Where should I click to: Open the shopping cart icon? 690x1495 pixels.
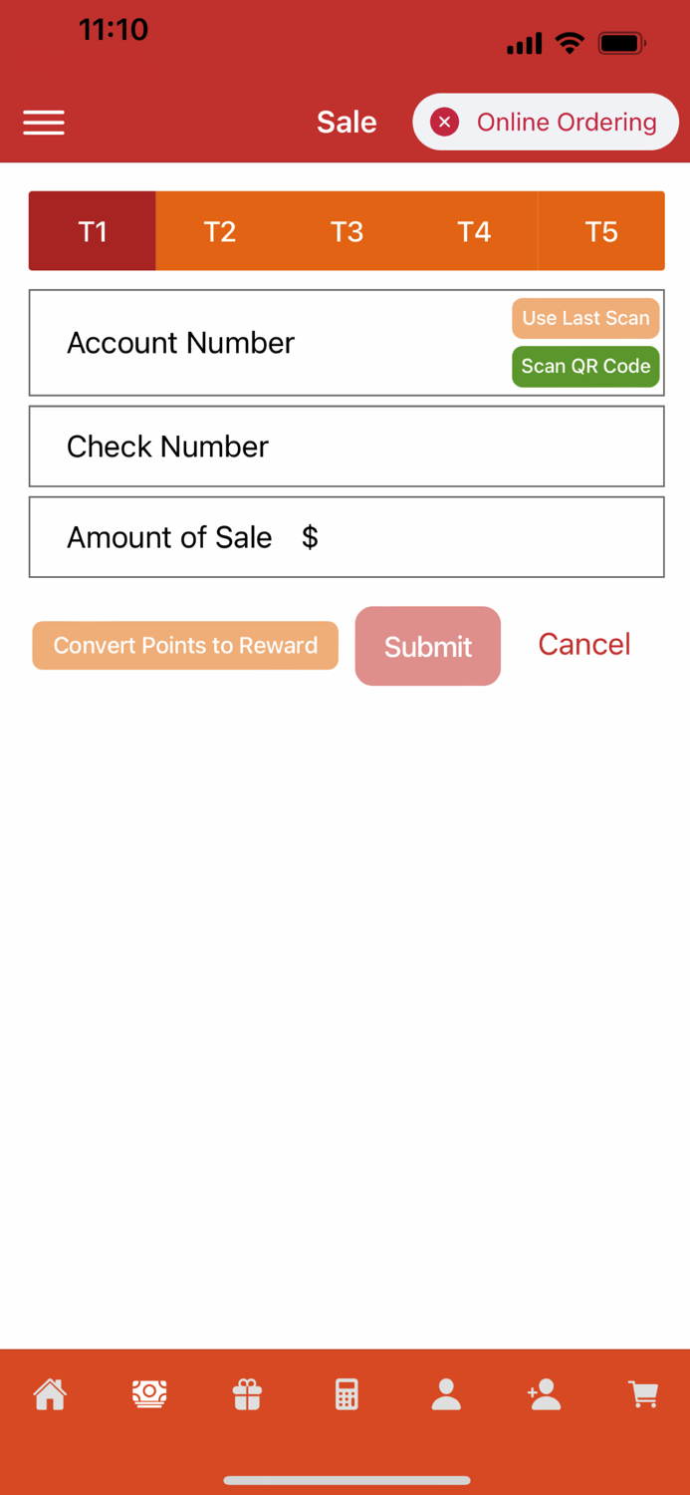642,1394
